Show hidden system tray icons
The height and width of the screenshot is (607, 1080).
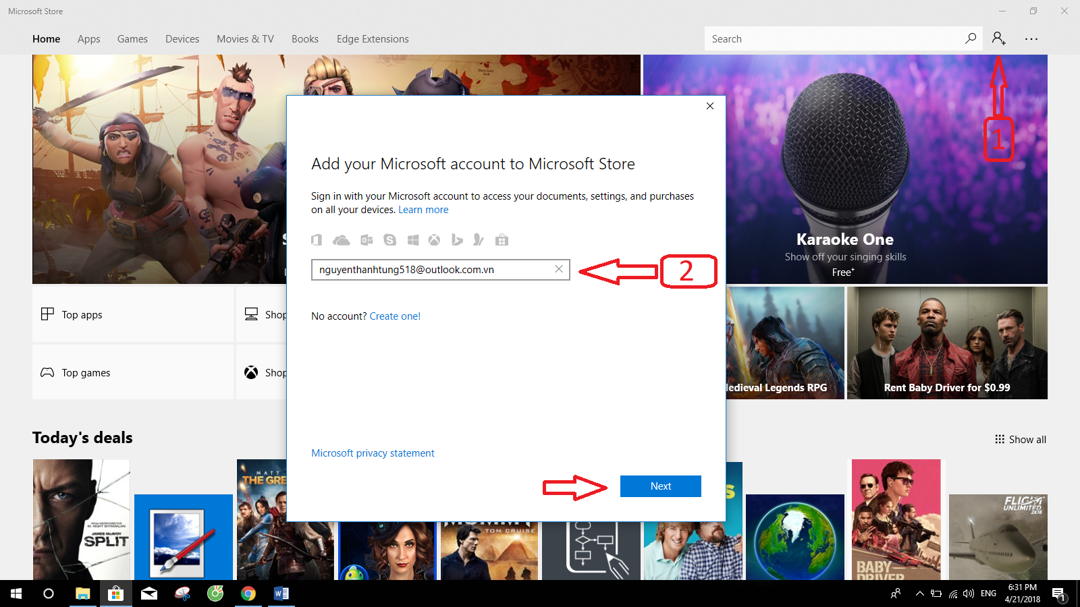[x=919, y=594]
